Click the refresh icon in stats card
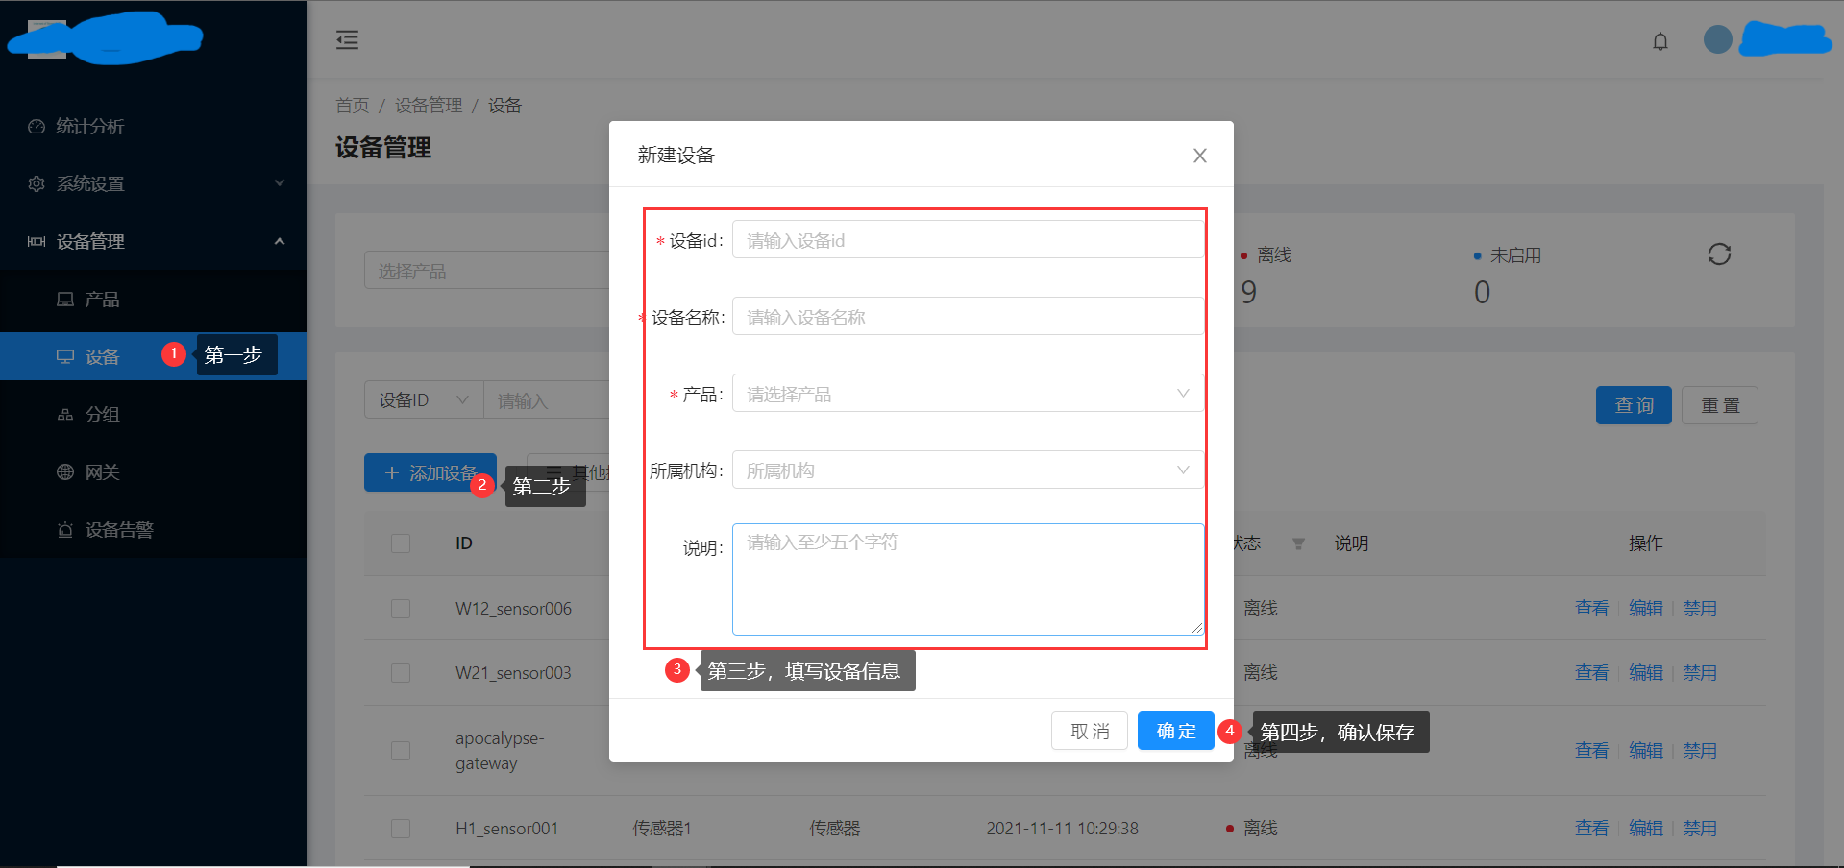The height and width of the screenshot is (868, 1844). click(1719, 254)
